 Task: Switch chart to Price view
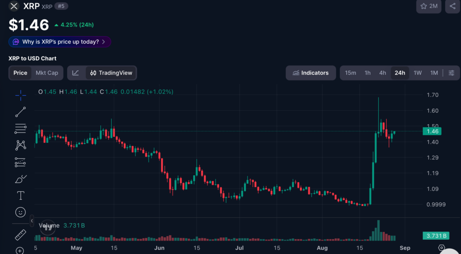(20, 73)
